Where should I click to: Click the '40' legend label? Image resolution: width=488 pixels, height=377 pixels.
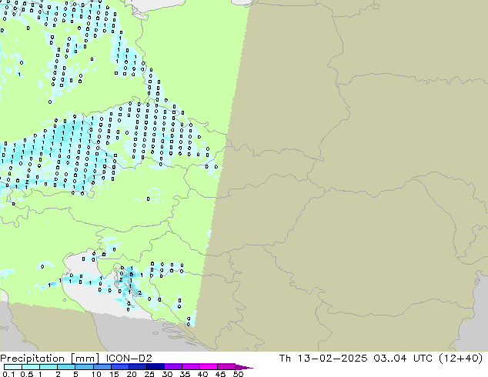coord(202,374)
